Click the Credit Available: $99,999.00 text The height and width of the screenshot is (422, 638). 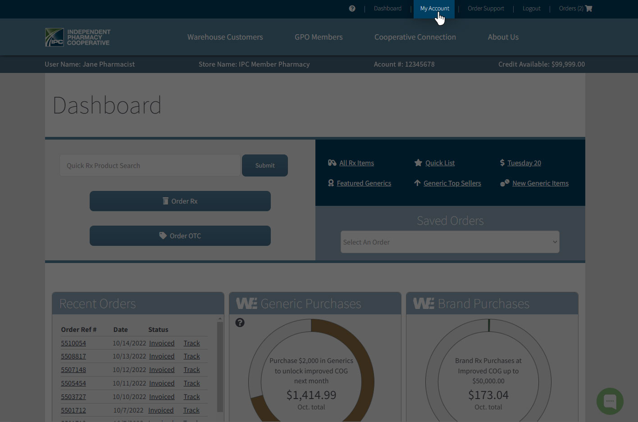[x=542, y=64]
